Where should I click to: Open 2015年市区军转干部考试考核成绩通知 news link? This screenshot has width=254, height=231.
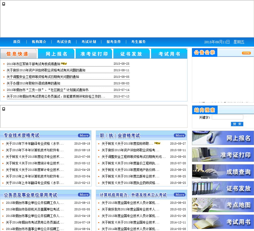[33, 64]
